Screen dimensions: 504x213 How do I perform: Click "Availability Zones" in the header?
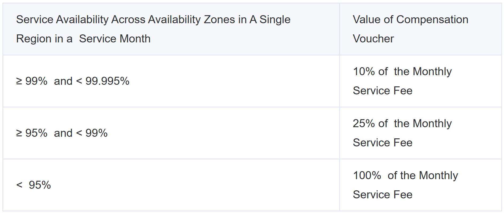191,20
